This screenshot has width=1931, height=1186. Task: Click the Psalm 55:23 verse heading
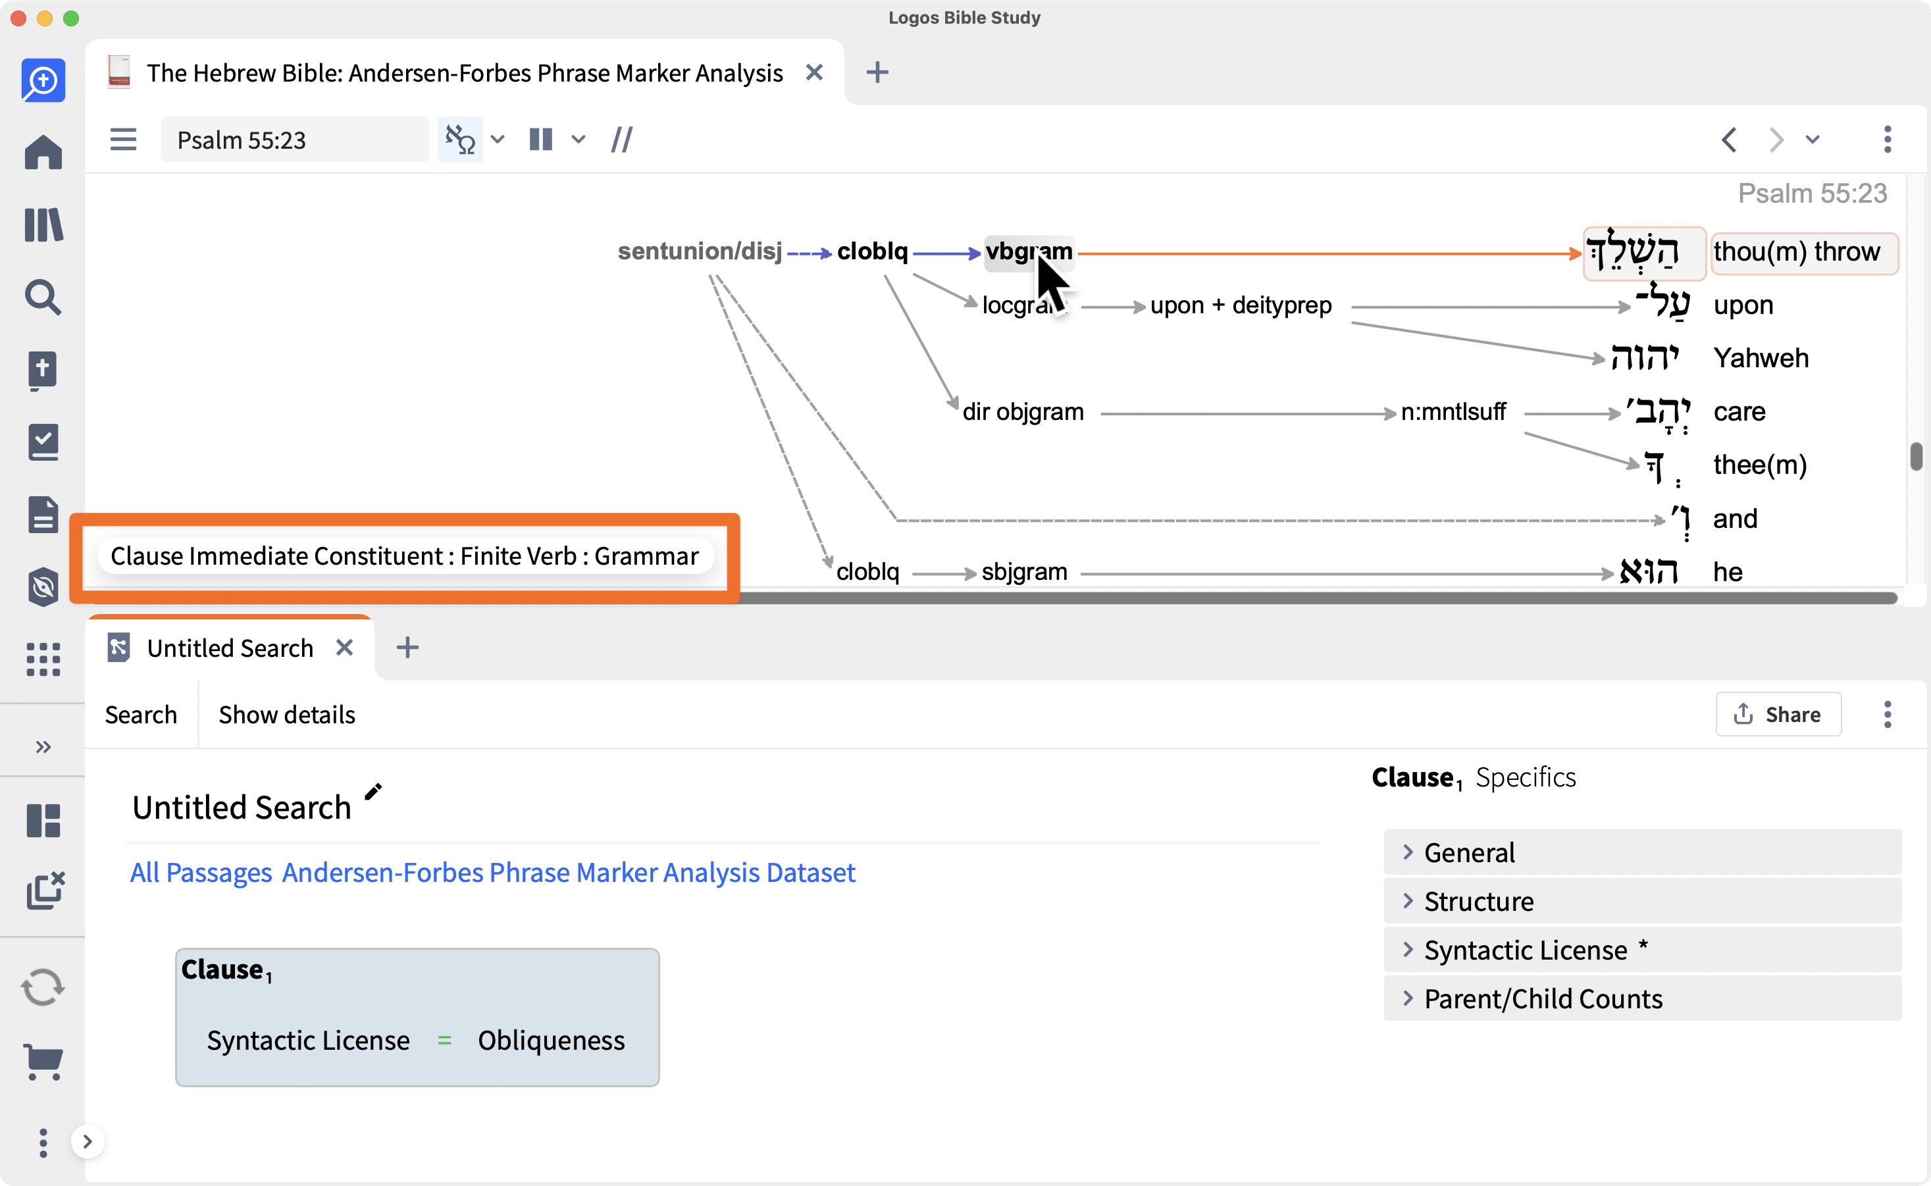pyautogui.click(x=1812, y=193)
